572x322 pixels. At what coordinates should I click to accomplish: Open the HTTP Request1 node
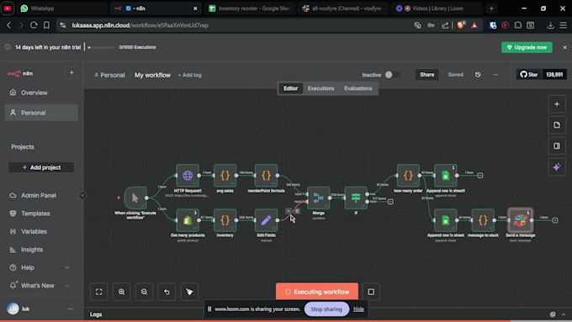click(x=188, y=176)
